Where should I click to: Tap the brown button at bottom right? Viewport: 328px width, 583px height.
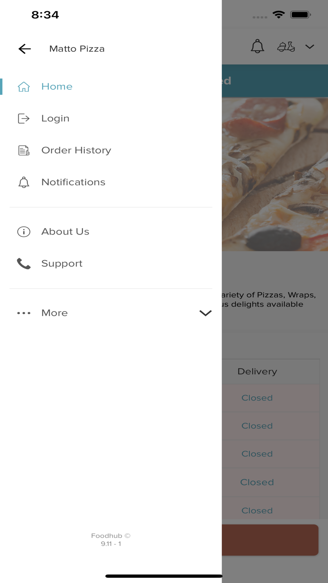270,540
